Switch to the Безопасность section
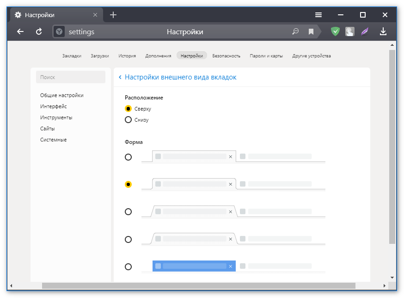Viewport: 404px width, 298px height. point(226,56)
